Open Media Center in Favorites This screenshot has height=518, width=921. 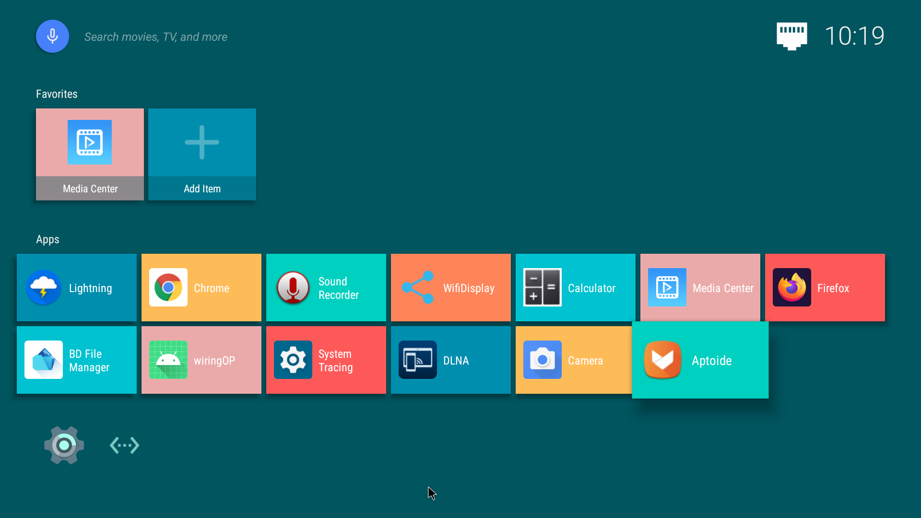(90, 154)
